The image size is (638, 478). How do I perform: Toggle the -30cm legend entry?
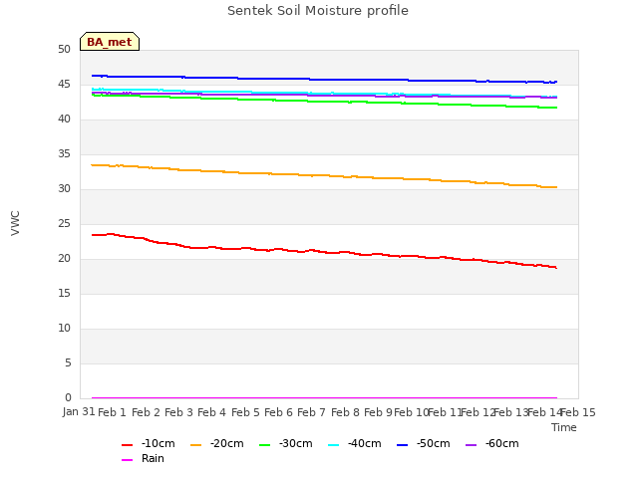pyautogui.click(x=286, y=443)
